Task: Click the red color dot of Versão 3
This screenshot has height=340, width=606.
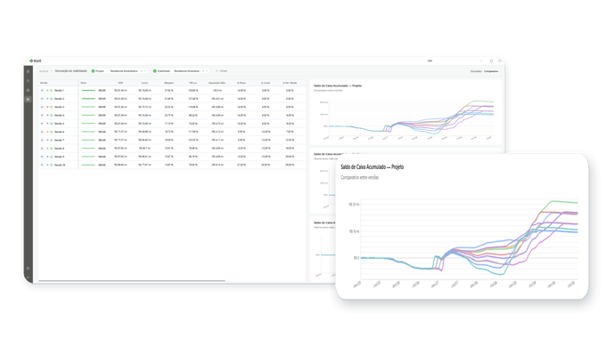Action: (x=47, y=107)
